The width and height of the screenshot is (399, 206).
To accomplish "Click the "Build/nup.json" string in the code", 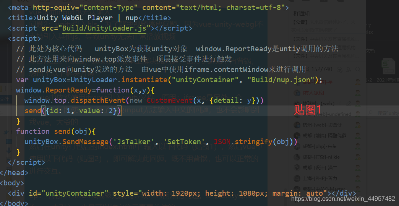I will pos(281,79).
